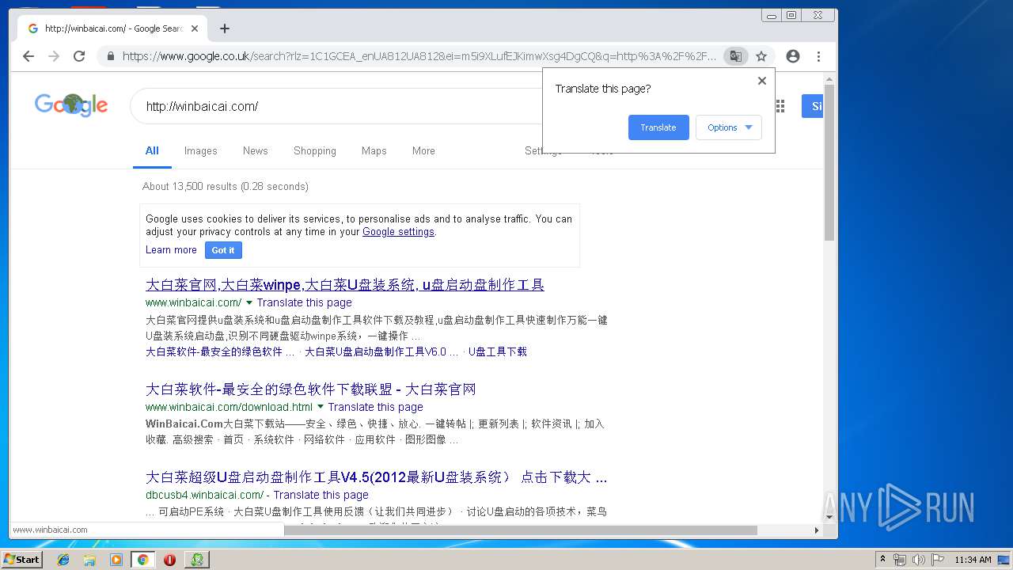Open Chrome's three-dot menu
The image size is (1013, 570).
(x=818, y=56)
